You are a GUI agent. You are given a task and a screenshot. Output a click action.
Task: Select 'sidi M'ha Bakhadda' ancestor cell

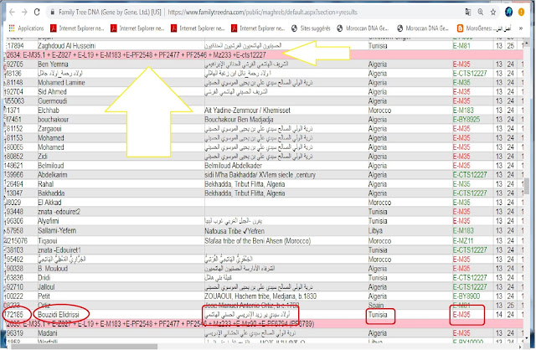tap(260, 175)
